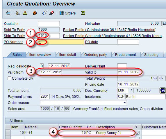Expand the Order reason dropdown
Image resolution: width=166 pixels, height=139 pixels.
point(125,103)
